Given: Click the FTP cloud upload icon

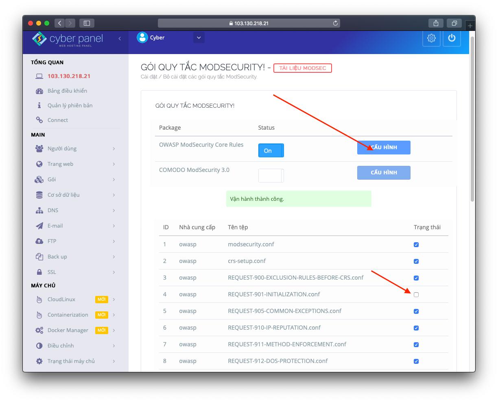Looking at the screenshot, I should tap(39, 241).
